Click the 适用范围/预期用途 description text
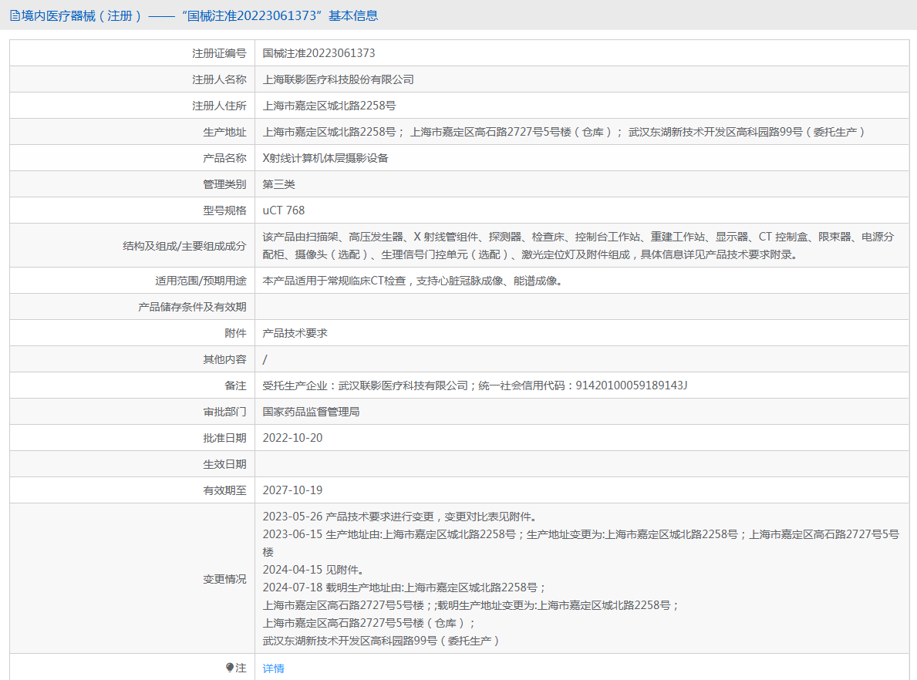917x680 pixels. pos(412,281)
